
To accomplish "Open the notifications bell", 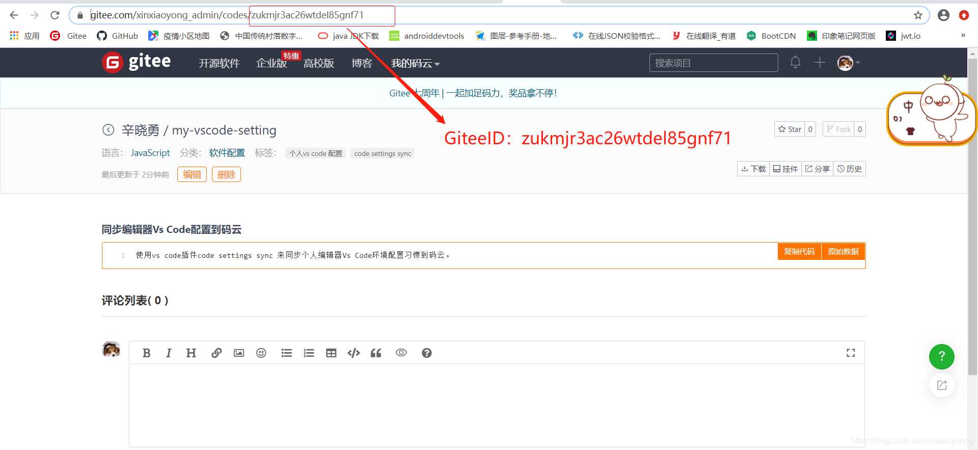I will 795,62.
